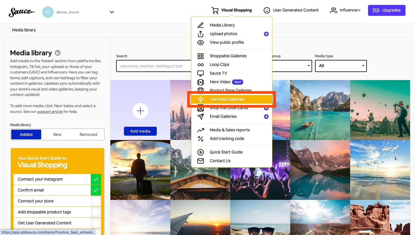Open Media & Sales reports
Viewport: 415px width, 235px height.
230,130
